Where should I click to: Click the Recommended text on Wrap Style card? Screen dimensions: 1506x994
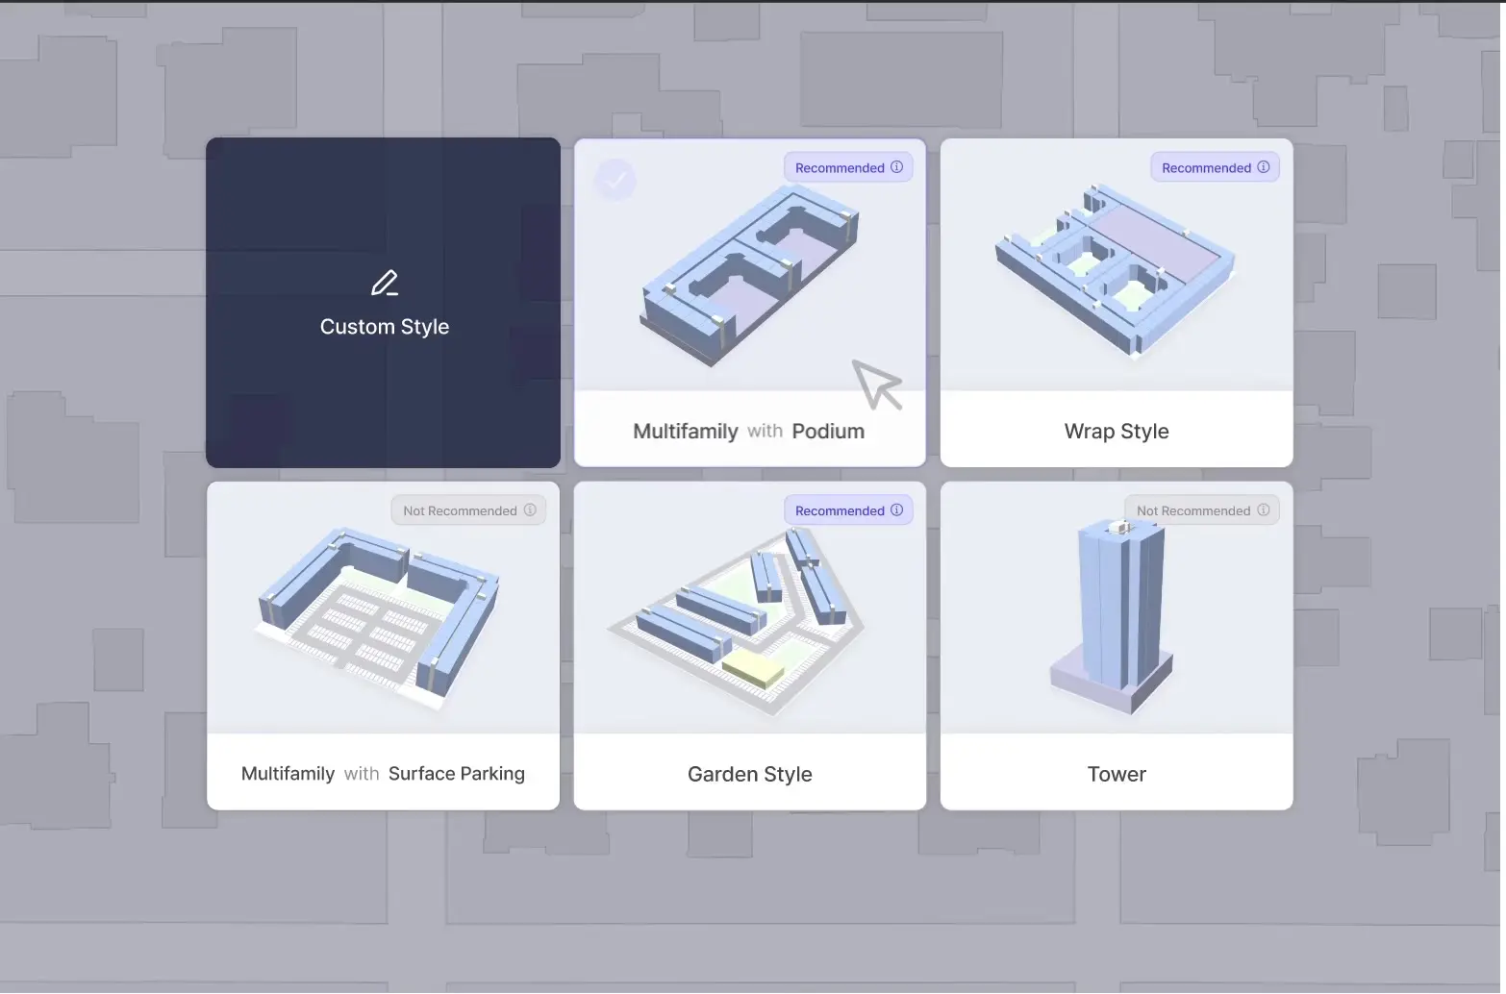pyautogui.click(x=1206, y=168)
